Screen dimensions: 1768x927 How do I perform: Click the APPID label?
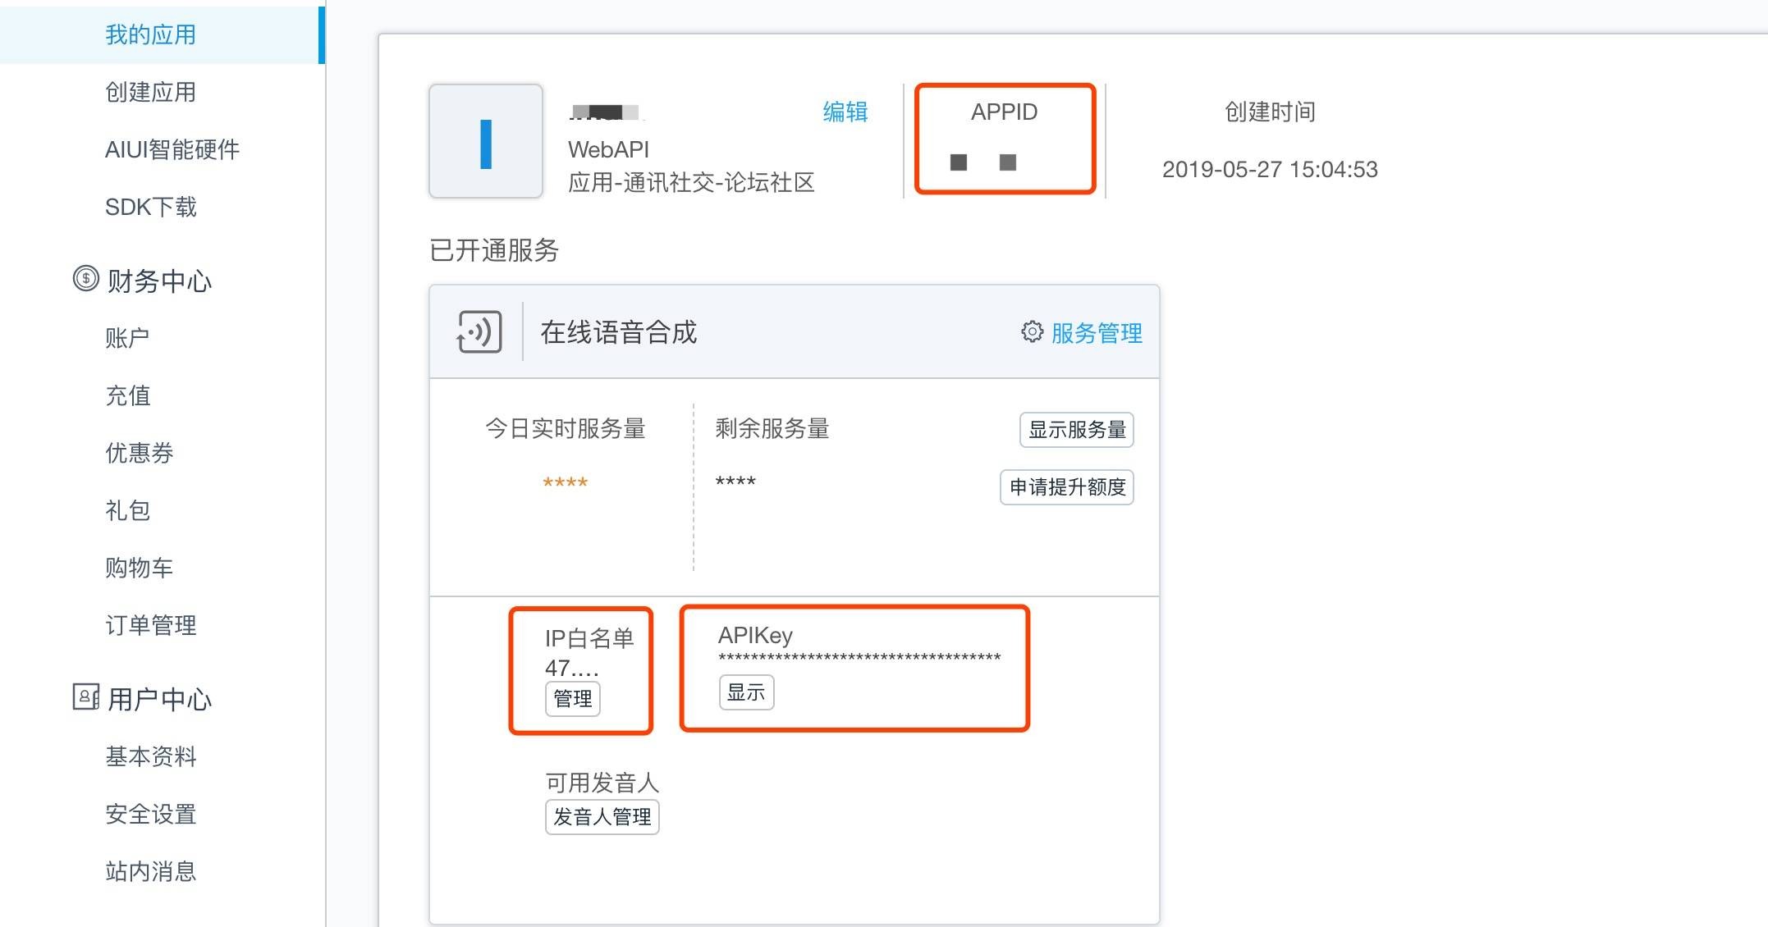[x=1005, y=112]
